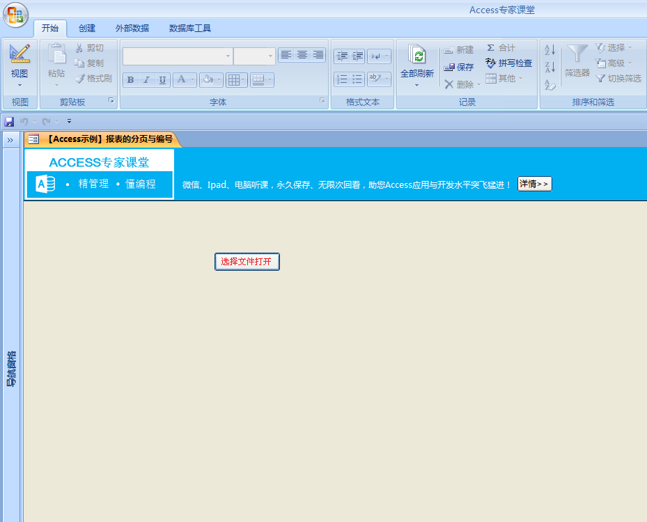The image size is (647, 522).
Task: Toggle underline formatting
Action: pos(162,80)
